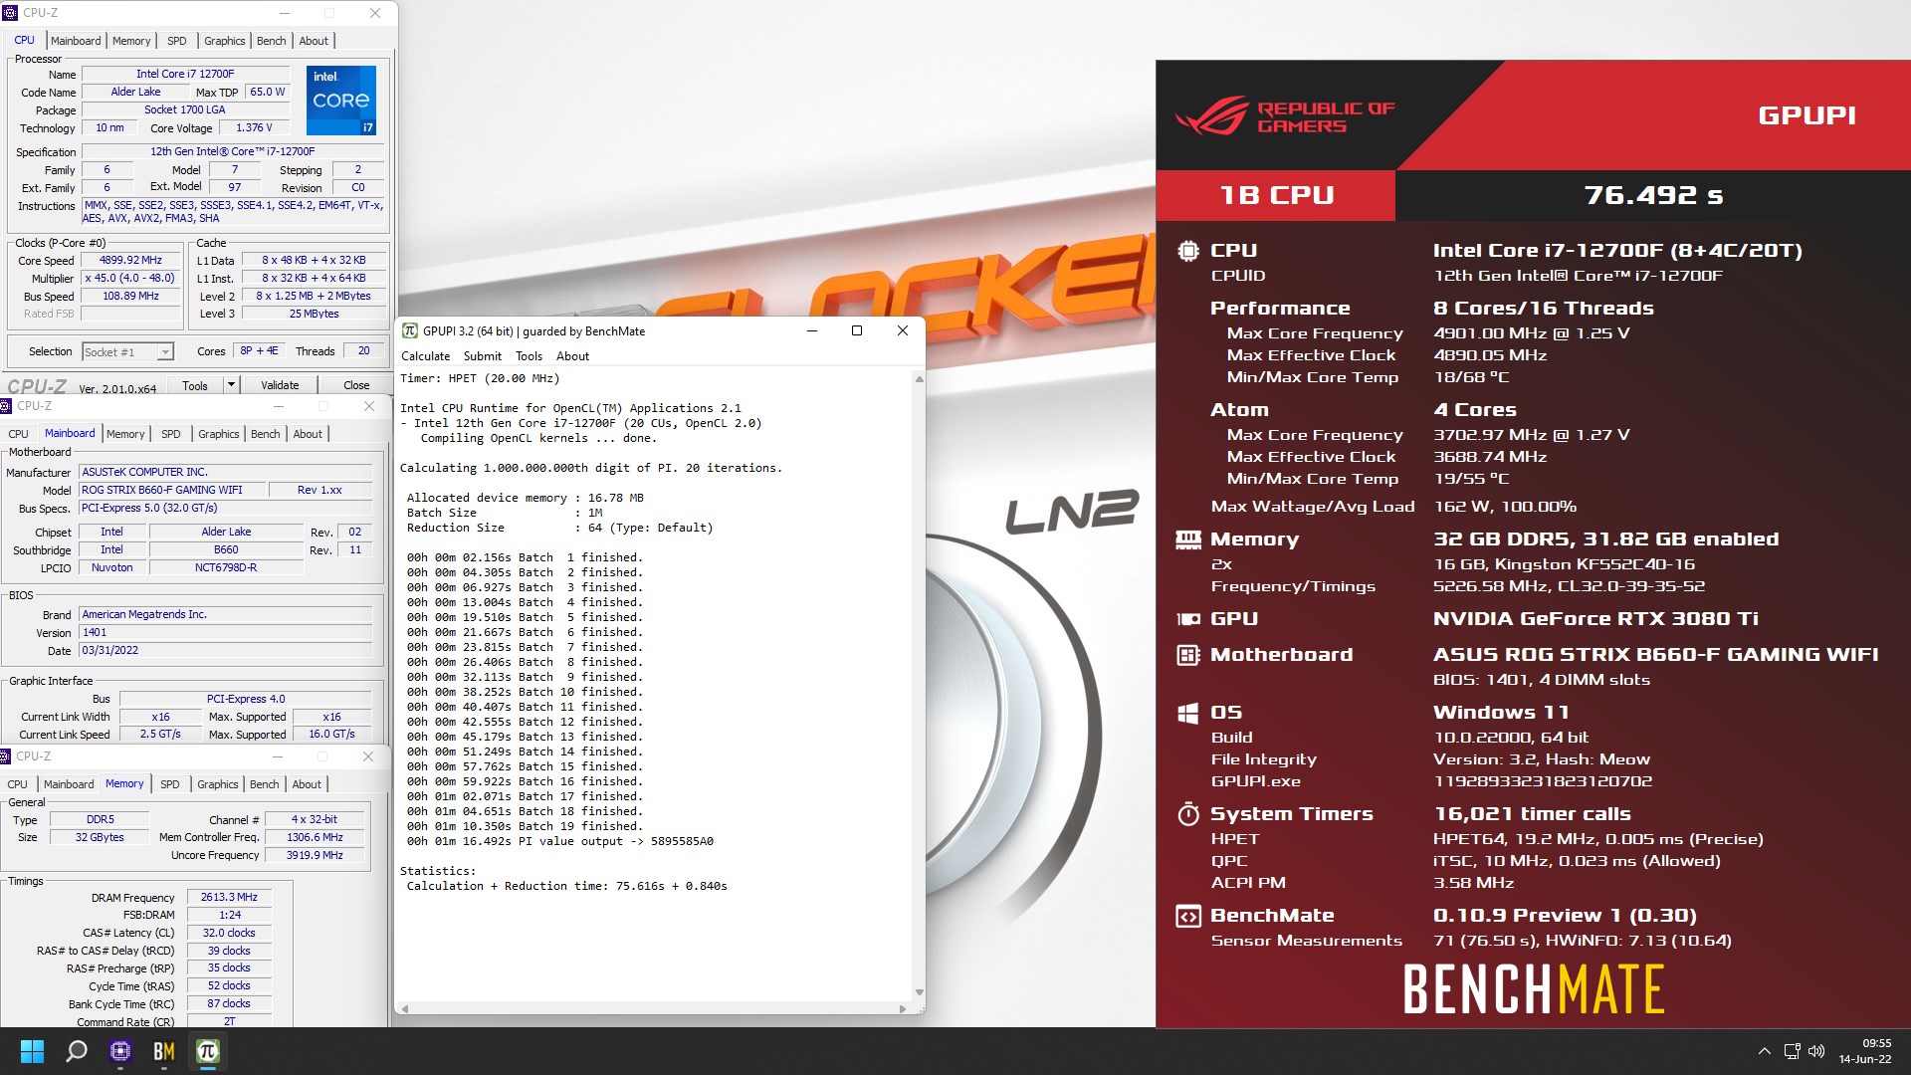1911x1075 pixels.
Task: Click the CPU chip icon in BenchMate panel
Action: (1188, 251)
